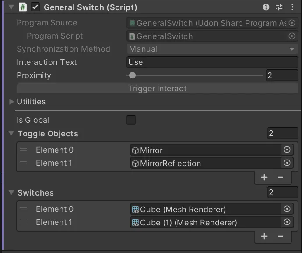Click the General Switch (Script) title

coord(90,7)
